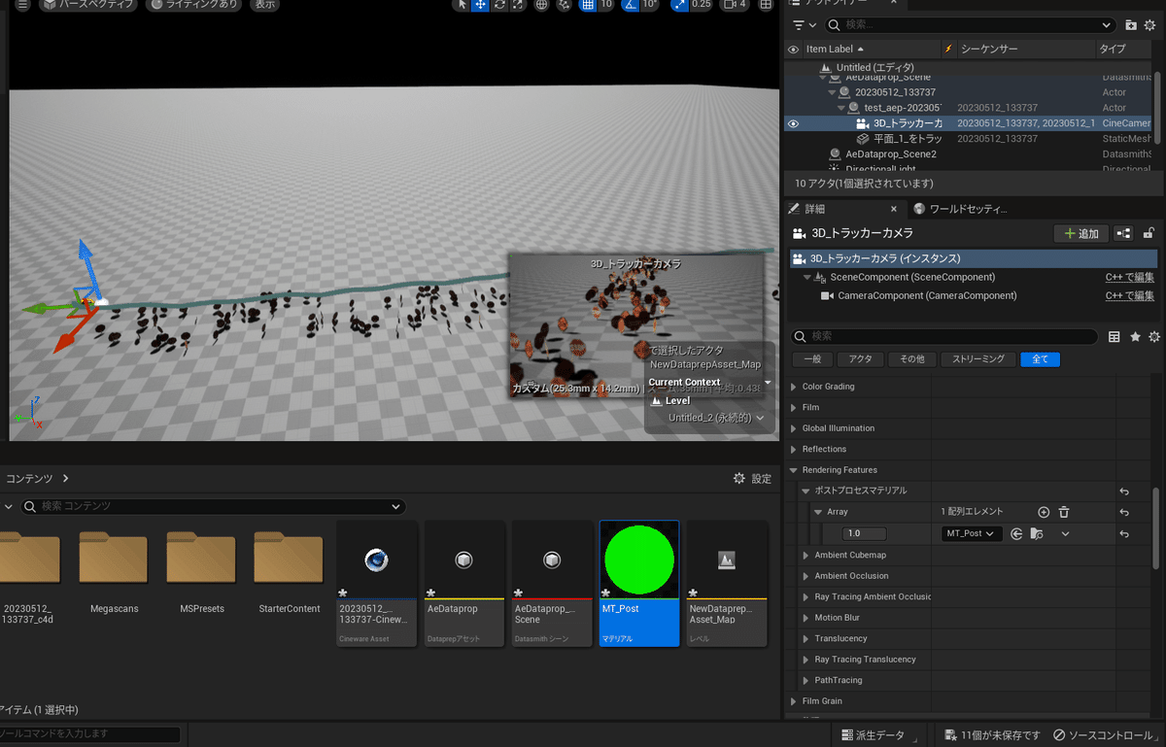1166x747 pixels.
Task: Add element to post process Array
Action: (x=1044, y=512)
